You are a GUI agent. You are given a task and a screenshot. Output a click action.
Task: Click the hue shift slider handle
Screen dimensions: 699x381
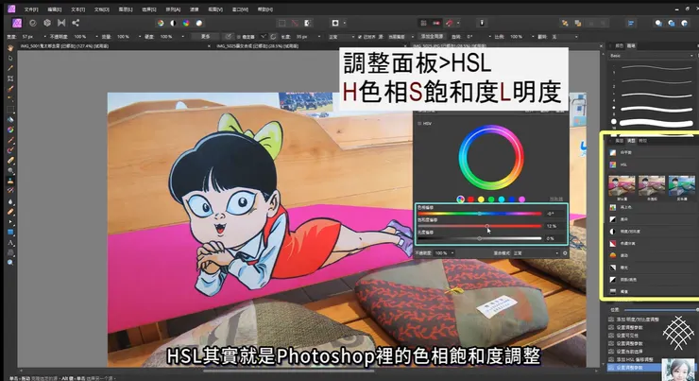(x=480, y=214)
